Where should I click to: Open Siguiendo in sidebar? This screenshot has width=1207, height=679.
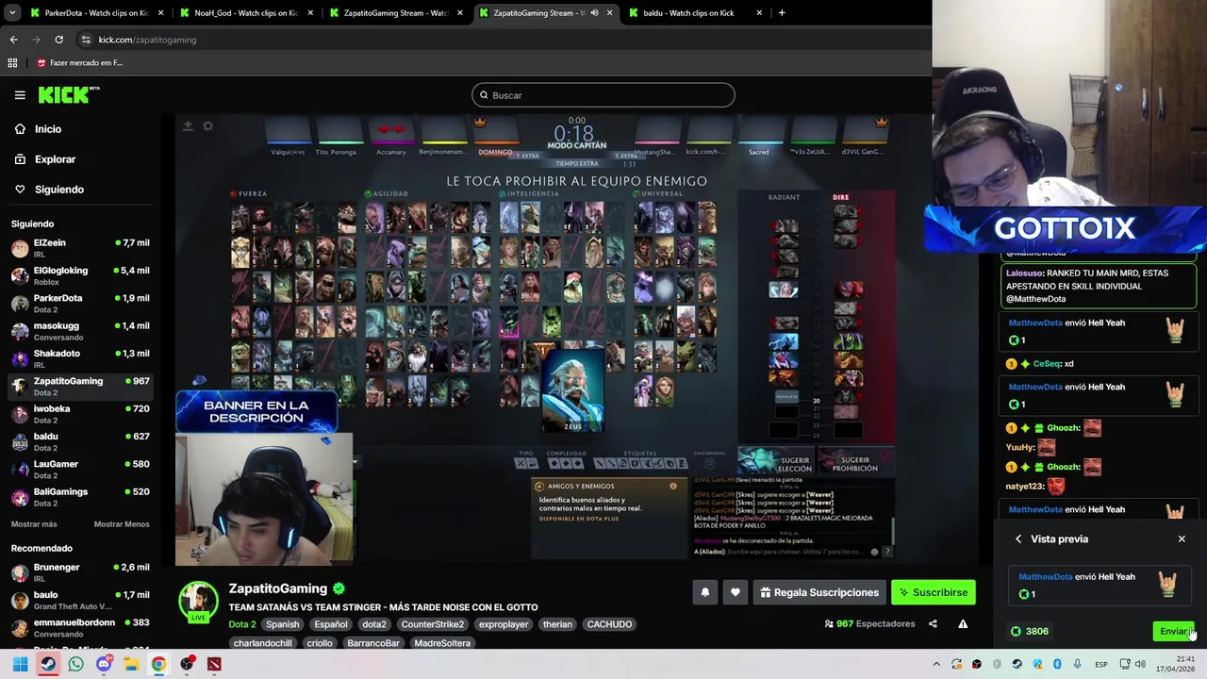click(x=58, y=190)
